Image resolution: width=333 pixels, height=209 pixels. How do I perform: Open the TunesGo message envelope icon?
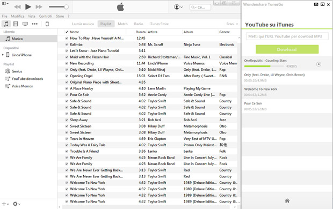coord(316,4)
